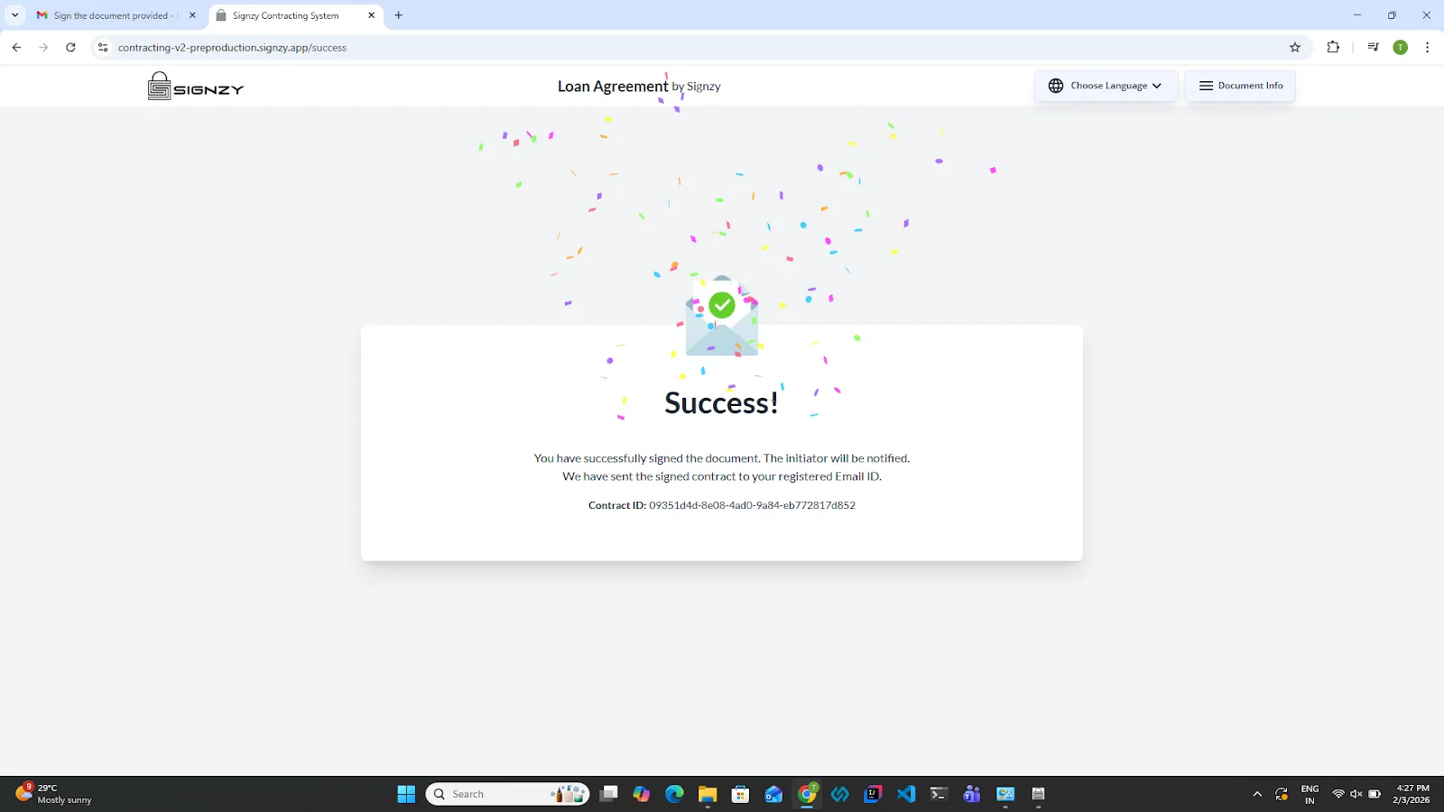Screen dimensions: 1444x812
Task: Click the address bar URL
Action: pyautogui.click(x=232, y=48)
